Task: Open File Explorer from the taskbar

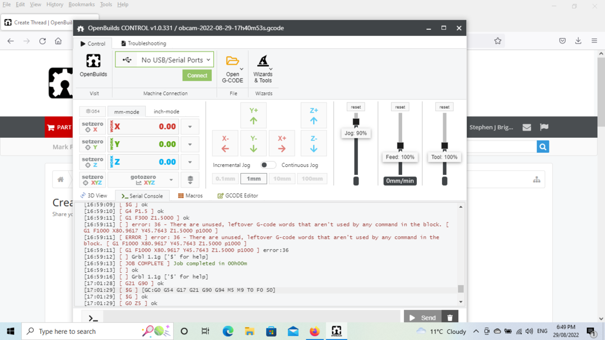Action: 249,331
